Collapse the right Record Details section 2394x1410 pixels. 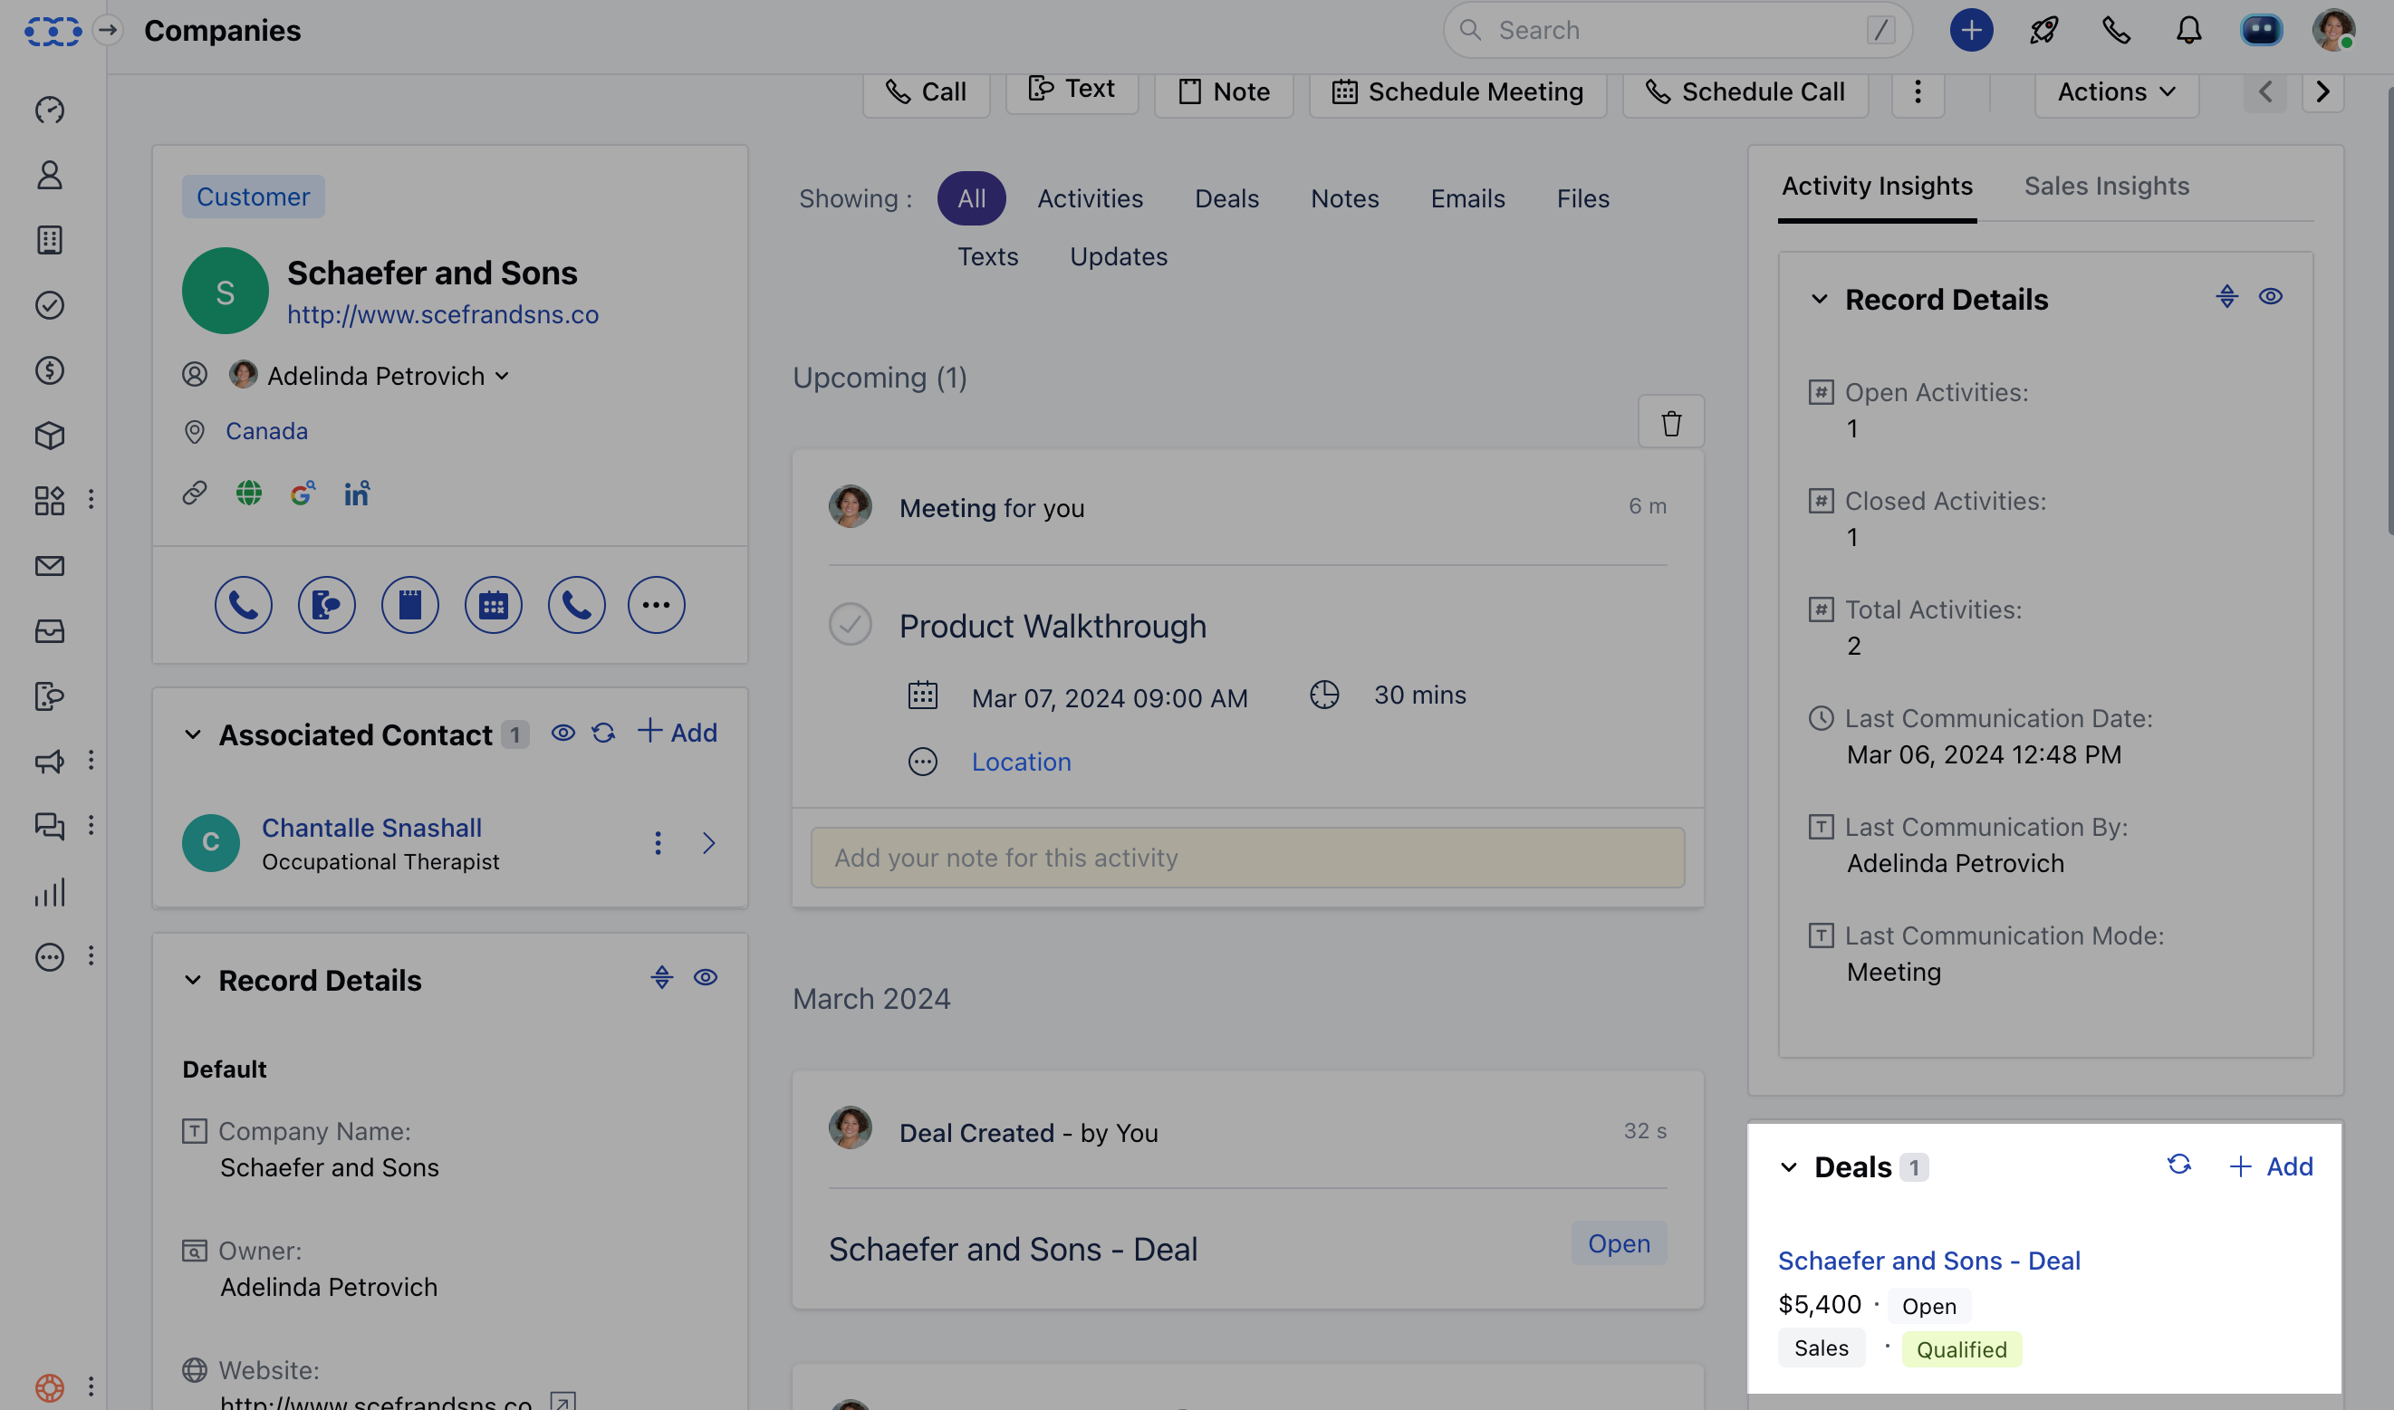[1819, 299]
